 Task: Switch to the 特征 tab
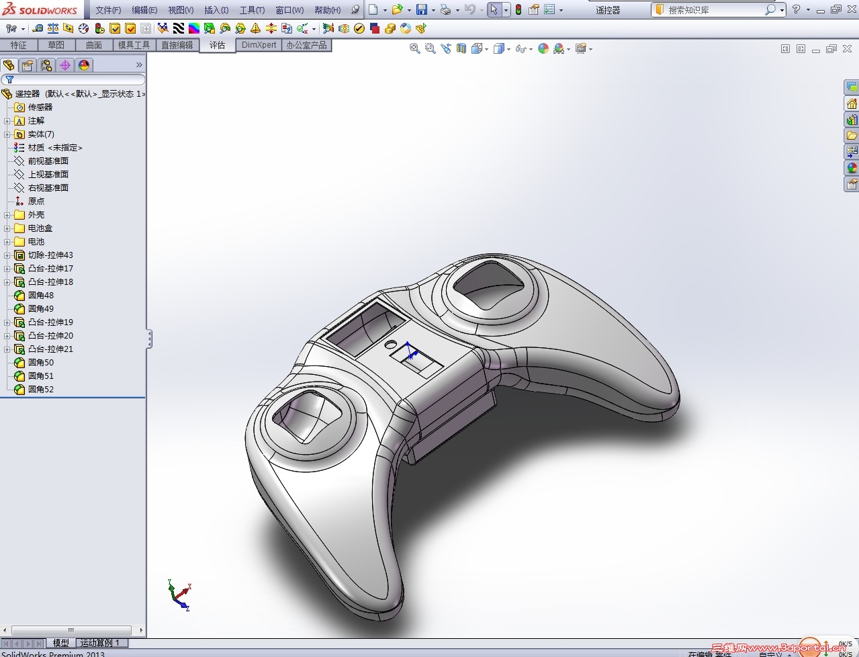point(19,45)
